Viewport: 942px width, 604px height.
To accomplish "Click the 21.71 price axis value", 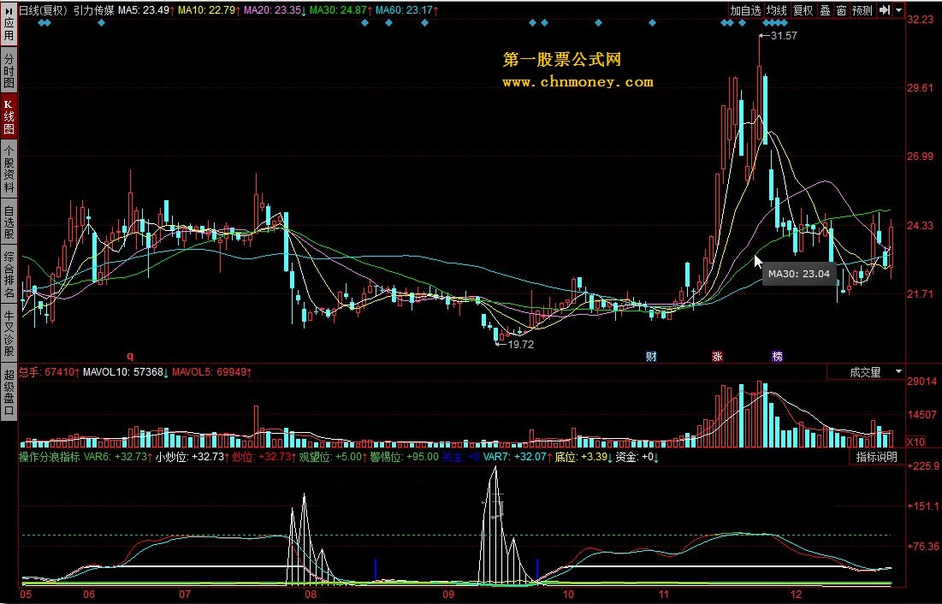I will (920, 294).
